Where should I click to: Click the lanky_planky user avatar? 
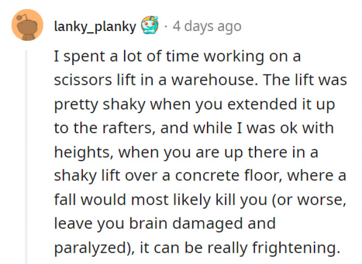click(27, 25)
